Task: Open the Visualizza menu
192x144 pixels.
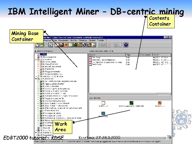Action: [x=83, y=40]
